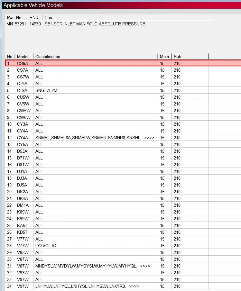Click row number 33 for V97W ALL
Screen dimensions: 241x291
coord(9,279)
